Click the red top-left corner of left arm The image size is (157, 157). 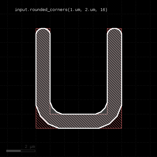(x=37, y=29)
